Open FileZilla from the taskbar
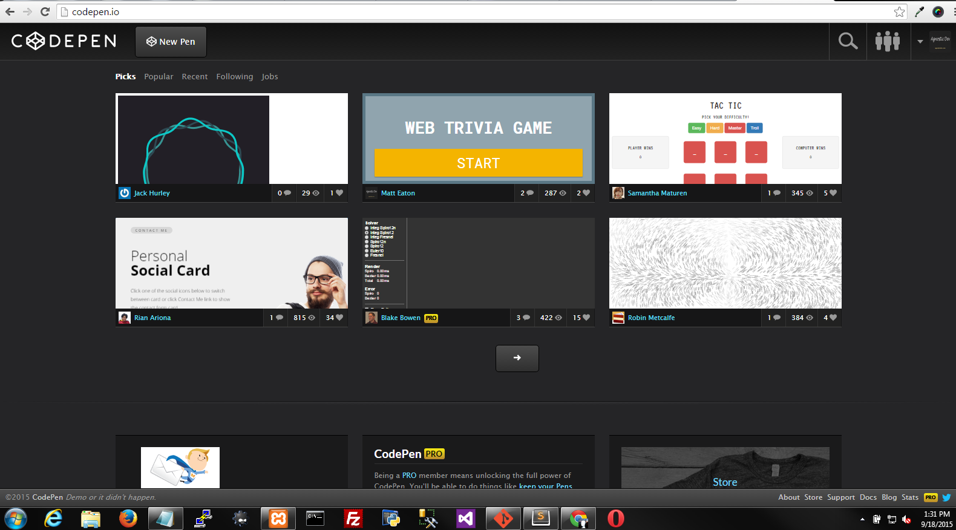This screenshot has width=956, height=530. 353,519
